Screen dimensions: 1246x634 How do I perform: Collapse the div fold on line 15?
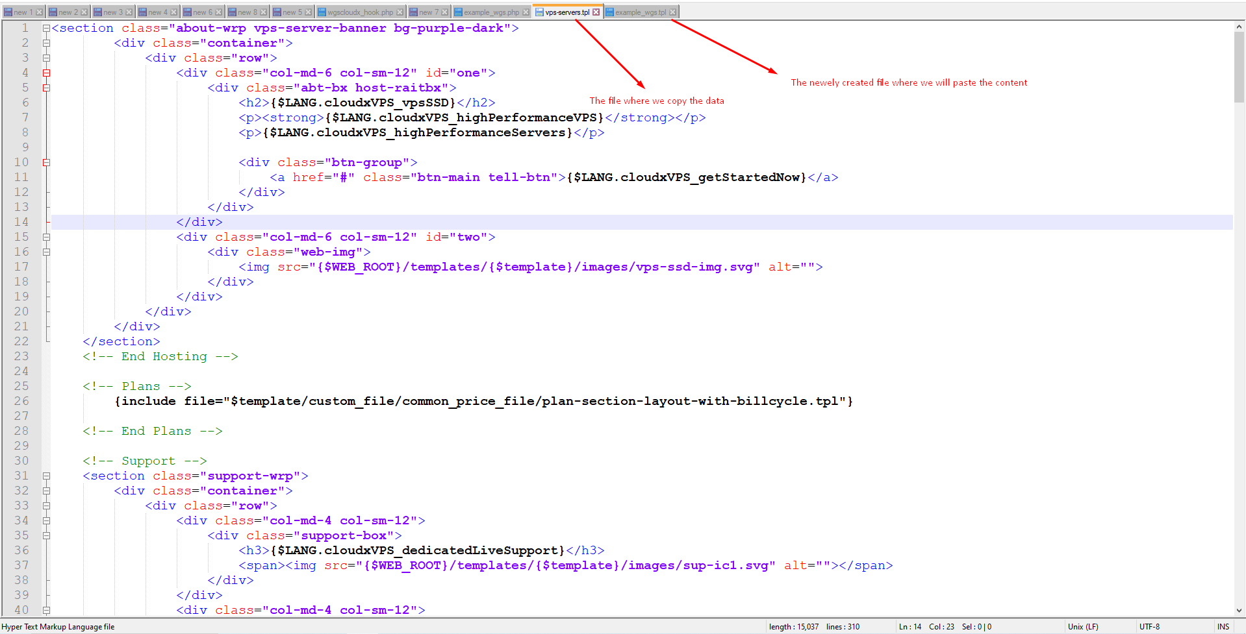point(46,237)
